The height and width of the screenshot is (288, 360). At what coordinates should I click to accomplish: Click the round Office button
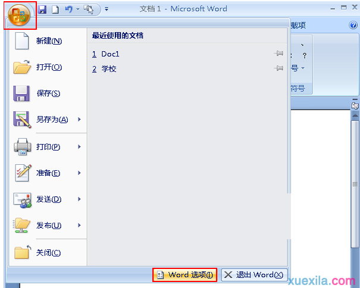point(19,15)
